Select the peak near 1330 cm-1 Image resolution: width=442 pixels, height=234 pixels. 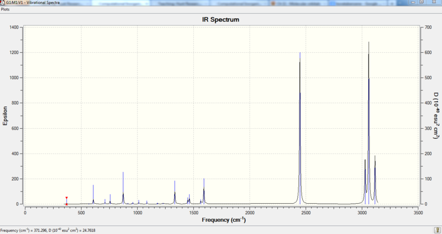175,192
